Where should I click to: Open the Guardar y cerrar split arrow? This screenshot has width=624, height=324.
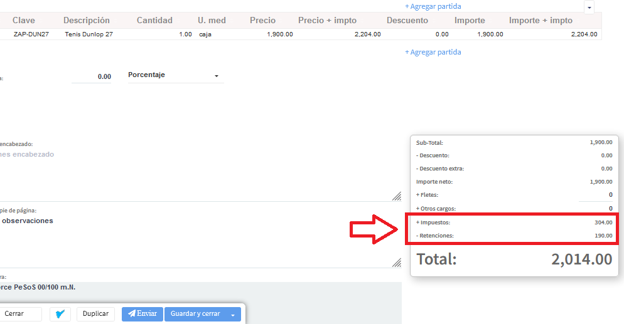tap(233, 315)
